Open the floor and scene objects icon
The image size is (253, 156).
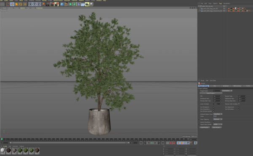point(83,4)
